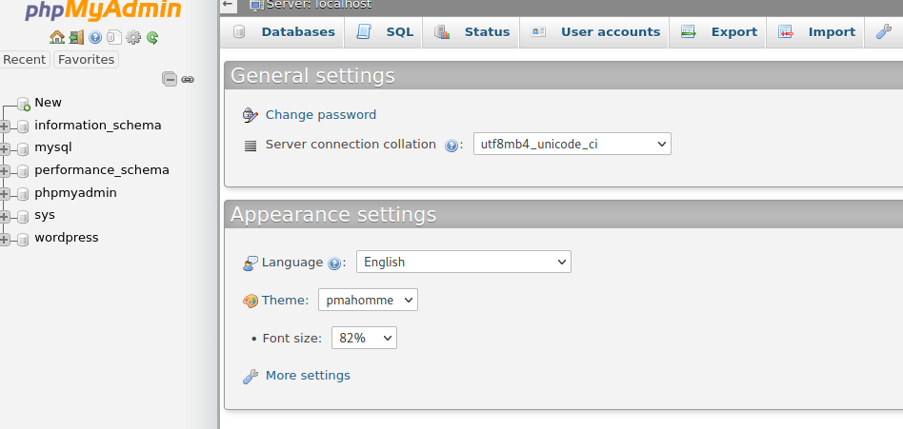Click the database icon beside mysql

23,148
